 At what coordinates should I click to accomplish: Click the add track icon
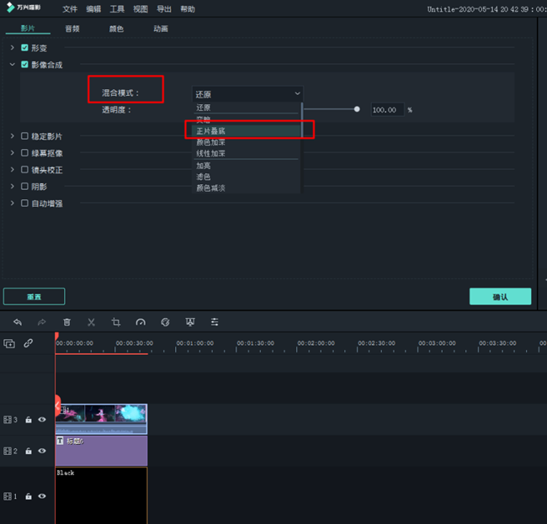pyautogui.click(x=9, y=343)
